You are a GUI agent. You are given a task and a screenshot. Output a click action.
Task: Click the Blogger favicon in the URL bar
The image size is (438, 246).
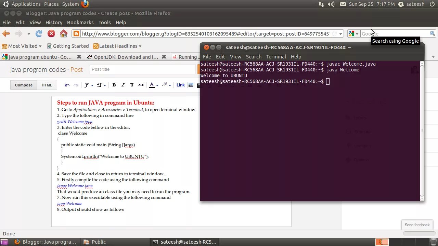pyautogui.click(x=76, y=33)
